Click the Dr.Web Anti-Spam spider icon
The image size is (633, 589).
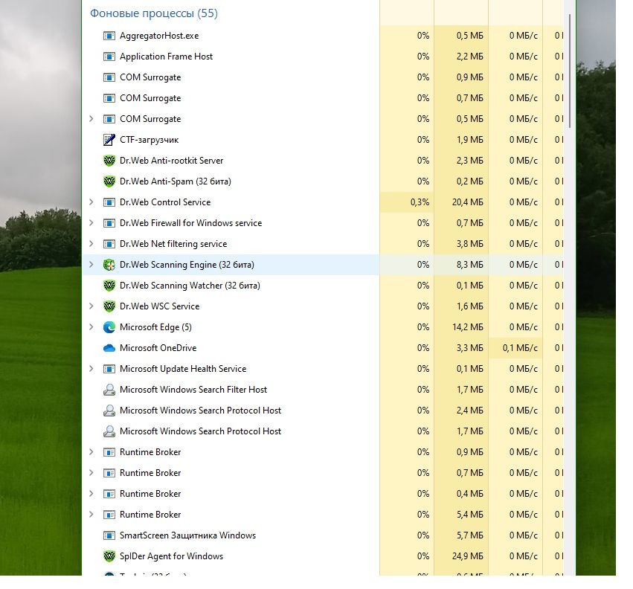(109, 181)
